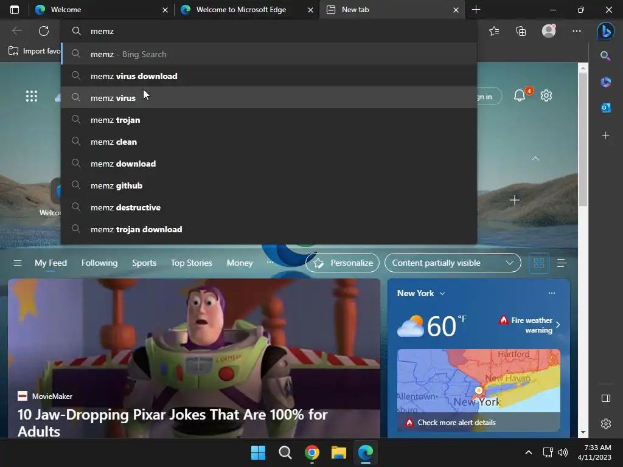Switch feed to grid layout
Image resolution: width=623 pixels, height=467 pixels.
539,263
